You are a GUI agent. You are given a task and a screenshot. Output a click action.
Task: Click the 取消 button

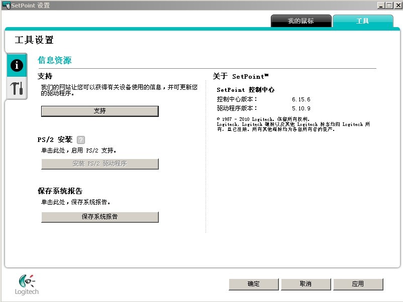click(306, 284)
